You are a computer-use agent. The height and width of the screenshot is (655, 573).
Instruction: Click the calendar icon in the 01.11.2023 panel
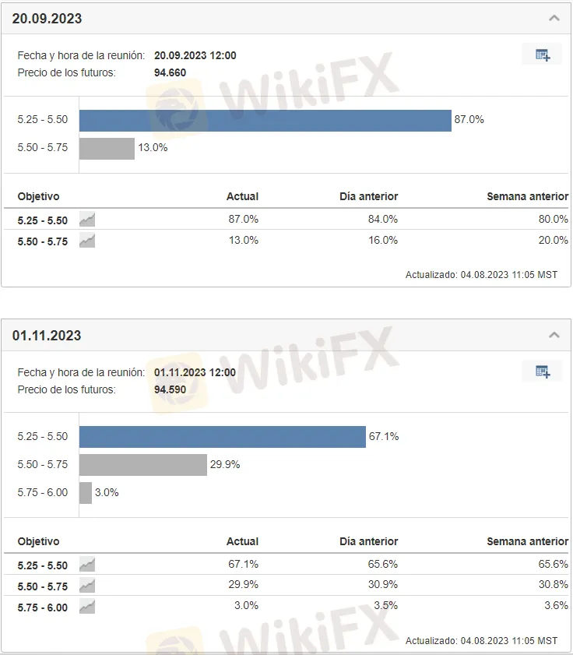coord(543,372)
